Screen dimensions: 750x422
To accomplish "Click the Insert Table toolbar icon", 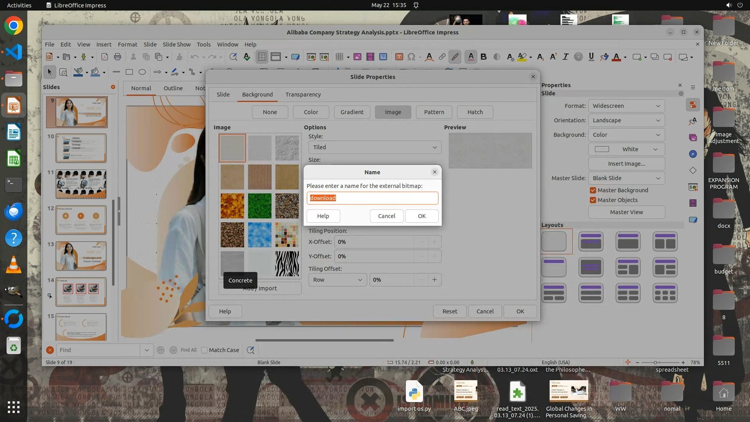I will [x=339, y=57].
